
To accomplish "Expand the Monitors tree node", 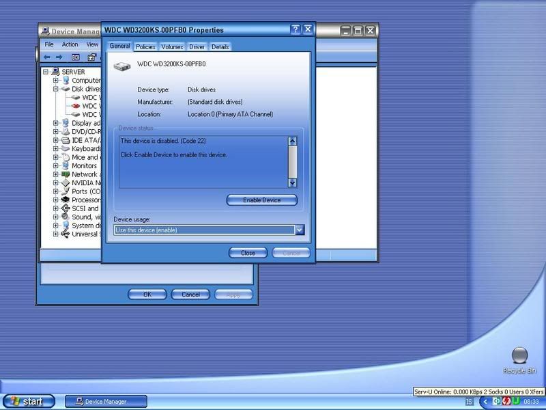I will pos(56,165).
